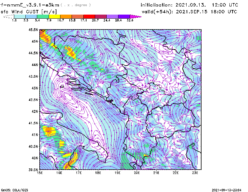Click the 39.5N latitude label
This screenshot has width=248, height=192.
pyautogui.click(x=33, y=170)
